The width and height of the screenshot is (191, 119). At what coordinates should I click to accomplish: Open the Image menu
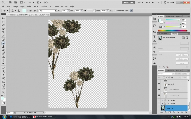15,7
